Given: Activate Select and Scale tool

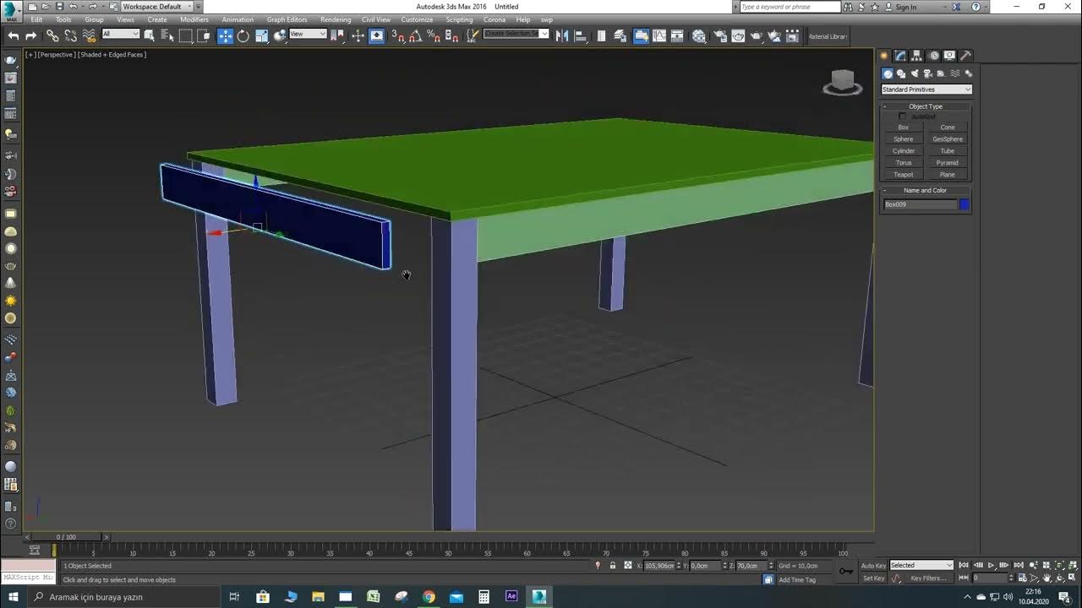Looking at the screenshot, I should click(261, 35).
